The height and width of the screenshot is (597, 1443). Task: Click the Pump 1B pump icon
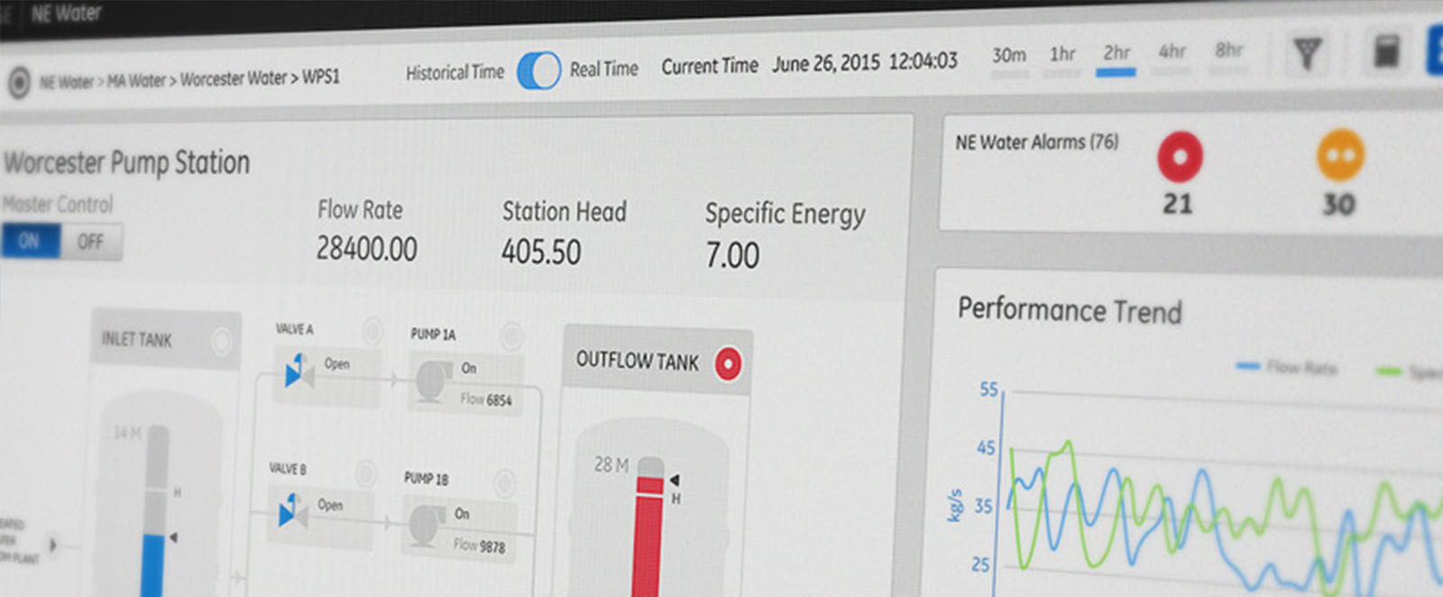tap(427, 526)
